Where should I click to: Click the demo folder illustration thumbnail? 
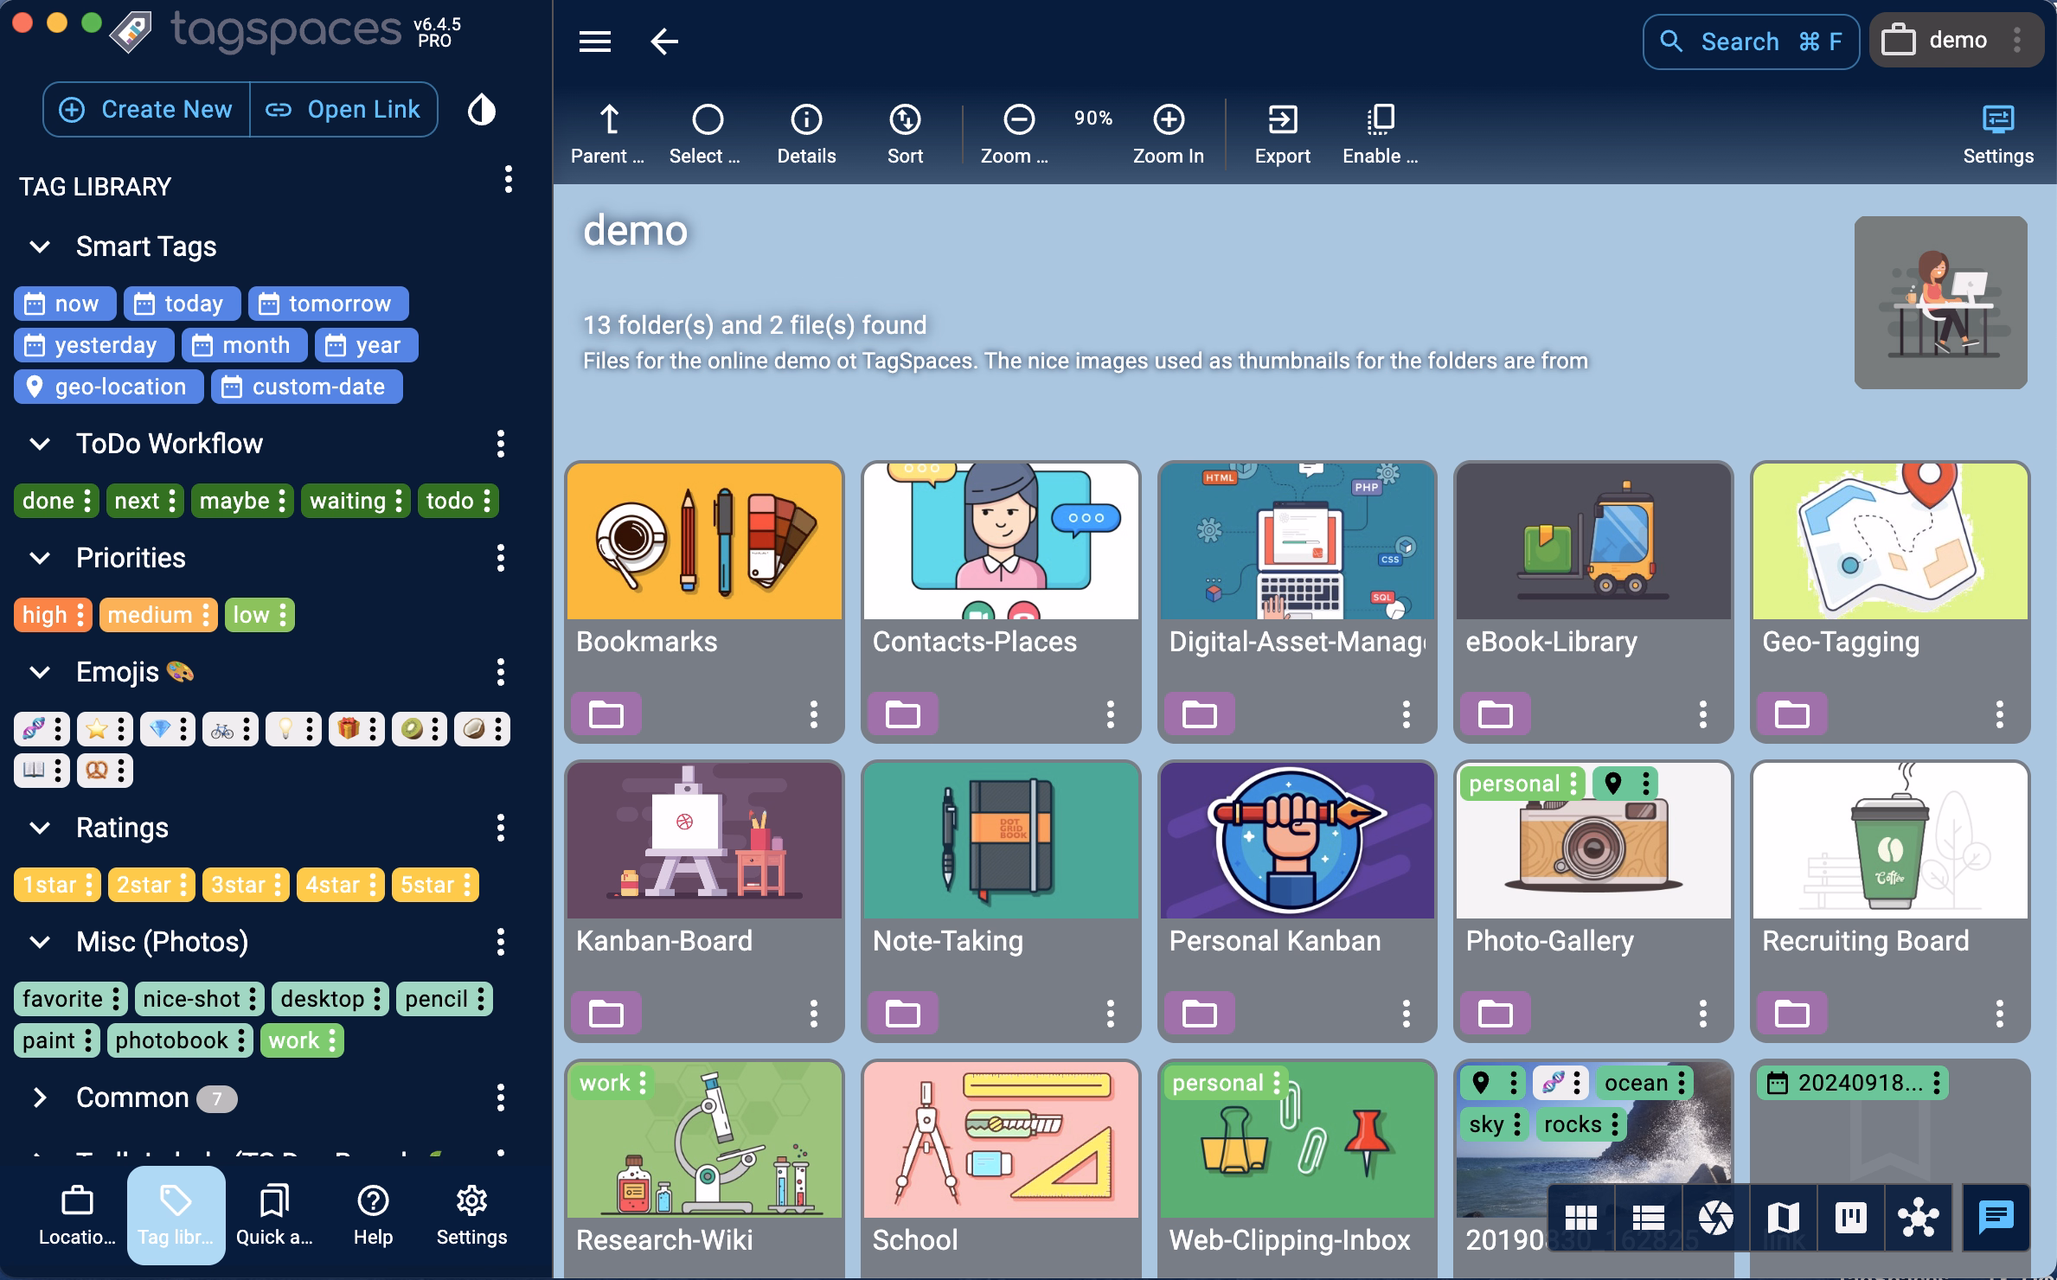click(x=1940, y=302)
